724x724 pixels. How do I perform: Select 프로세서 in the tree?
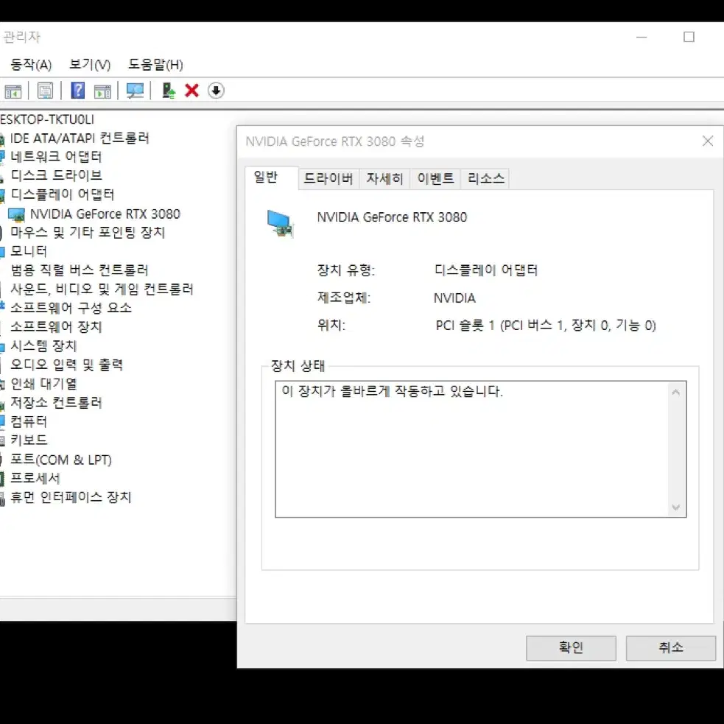coord(35,478)
